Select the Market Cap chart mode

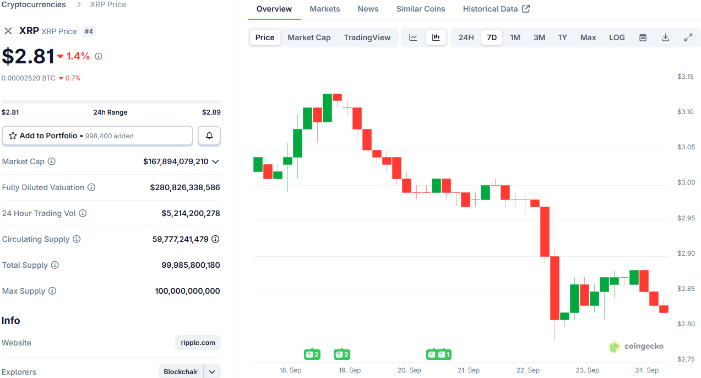(x=309, y=37)
